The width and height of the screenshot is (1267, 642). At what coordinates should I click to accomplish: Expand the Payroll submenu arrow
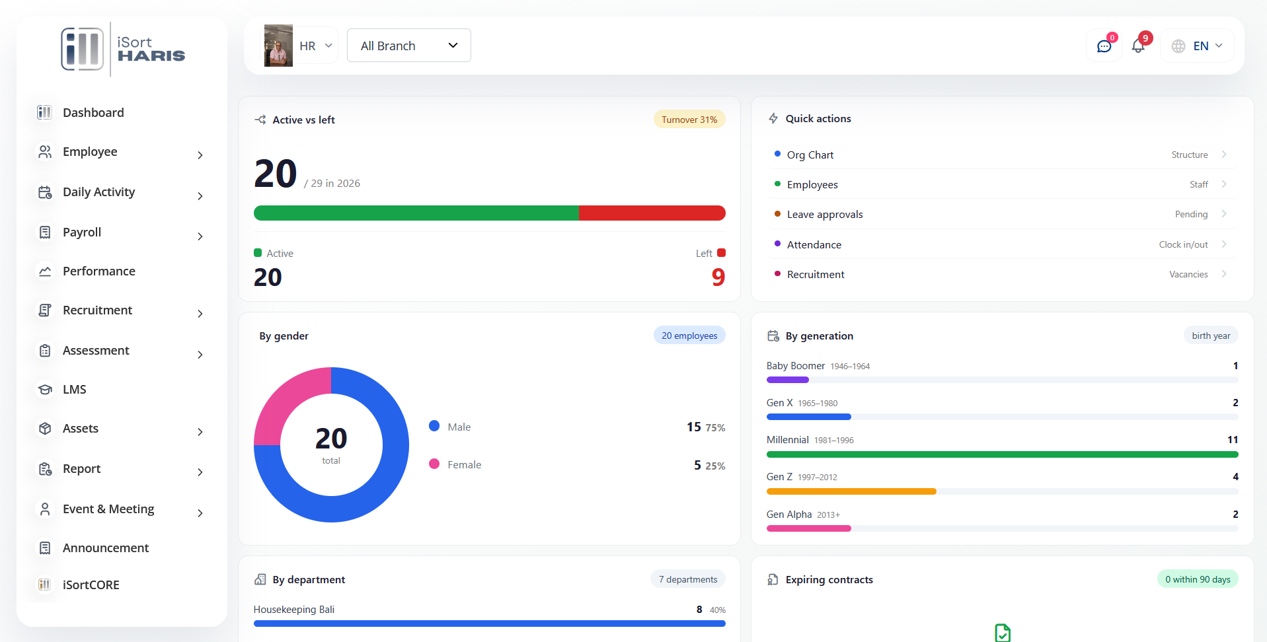200,236
